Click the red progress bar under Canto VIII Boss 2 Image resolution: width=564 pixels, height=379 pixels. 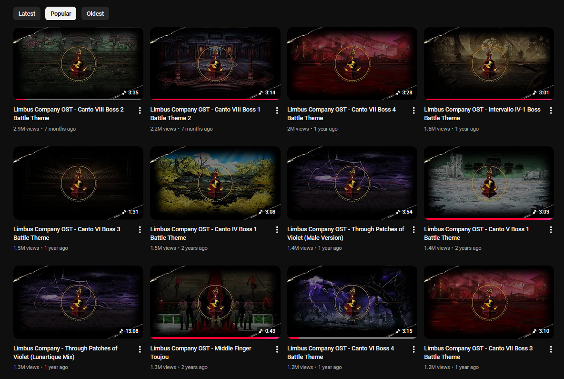click(x=79, y=99)
